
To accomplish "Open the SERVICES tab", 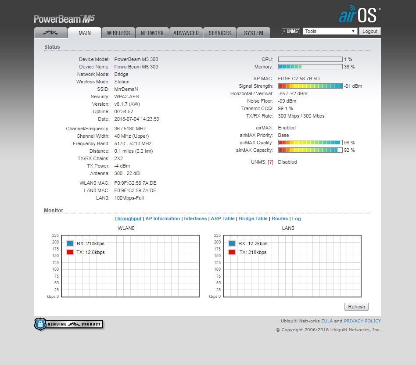I will point(220,33).
